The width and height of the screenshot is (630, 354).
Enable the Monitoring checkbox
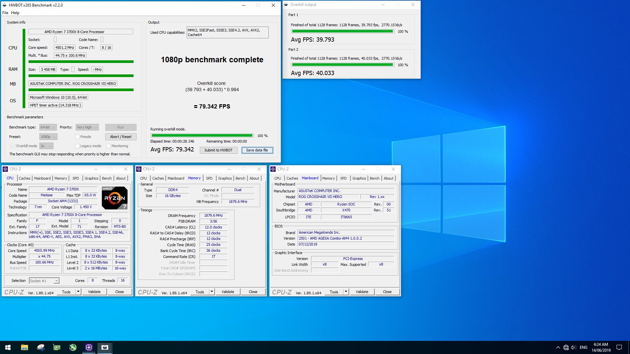coord(108,146)
